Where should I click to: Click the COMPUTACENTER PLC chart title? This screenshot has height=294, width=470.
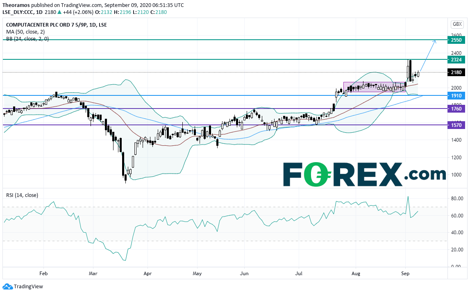pos(57,25)
